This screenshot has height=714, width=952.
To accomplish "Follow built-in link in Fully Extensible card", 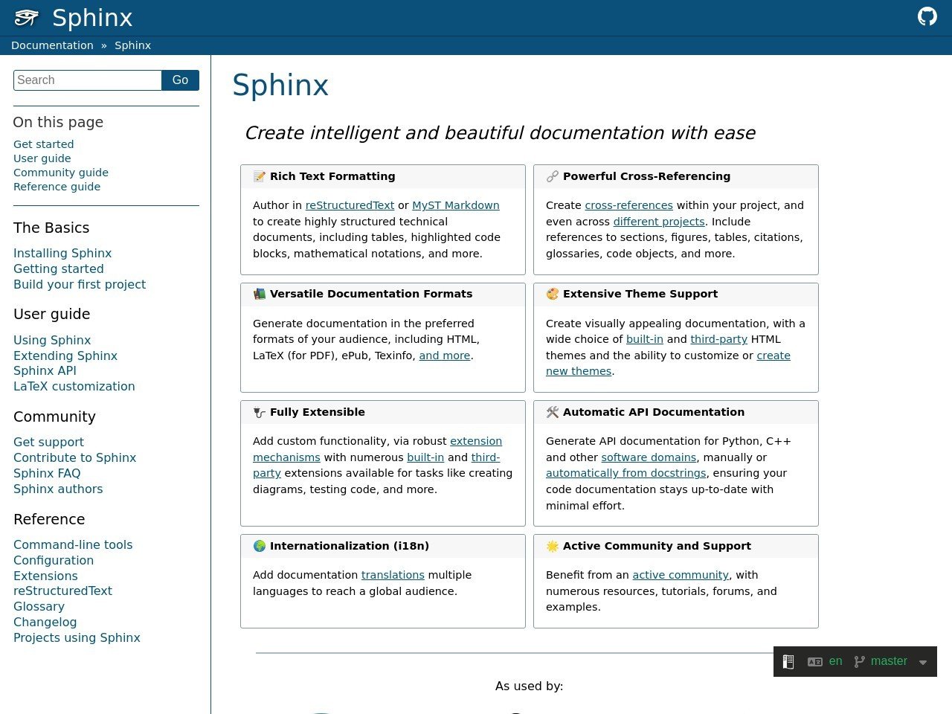I will 425,457.
